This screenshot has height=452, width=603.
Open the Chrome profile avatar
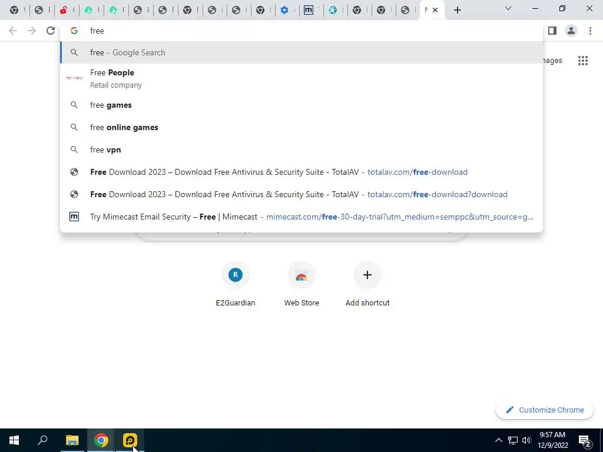571,31
